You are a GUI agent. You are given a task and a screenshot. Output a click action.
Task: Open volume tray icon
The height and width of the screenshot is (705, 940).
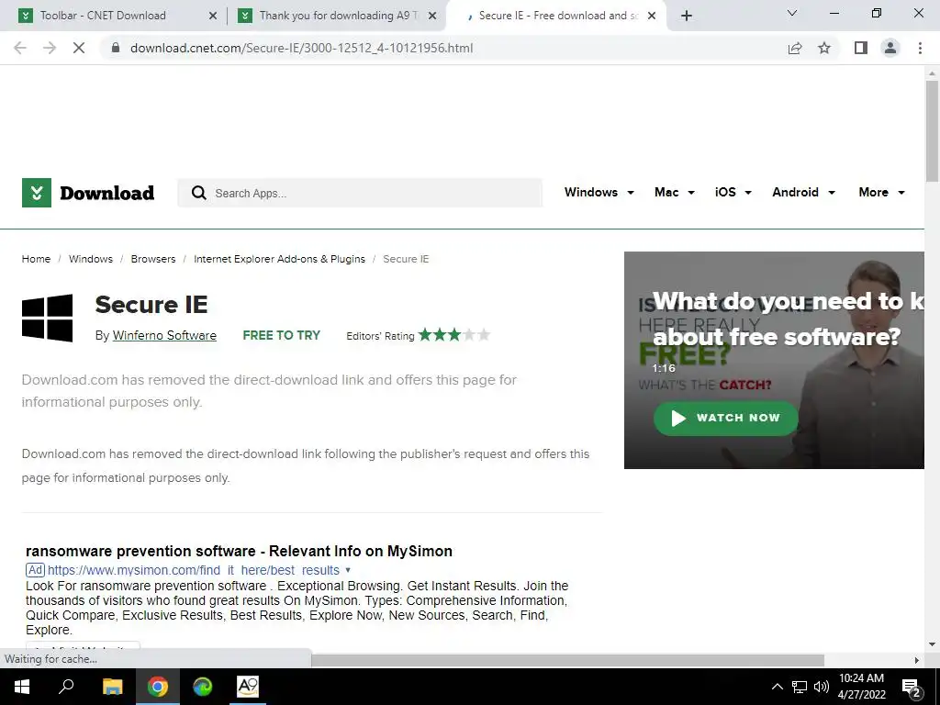822,687
